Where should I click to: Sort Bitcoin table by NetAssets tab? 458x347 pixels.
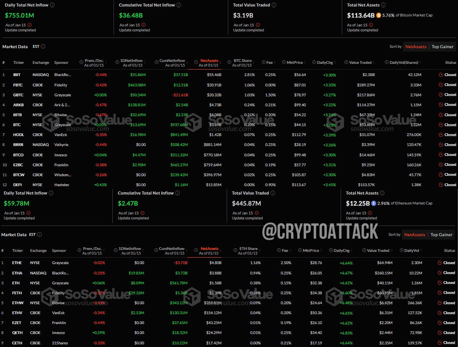[416, 47]
